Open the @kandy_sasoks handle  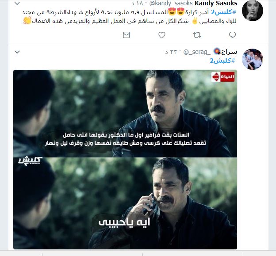pyautogui.click(x=171, y=4)
